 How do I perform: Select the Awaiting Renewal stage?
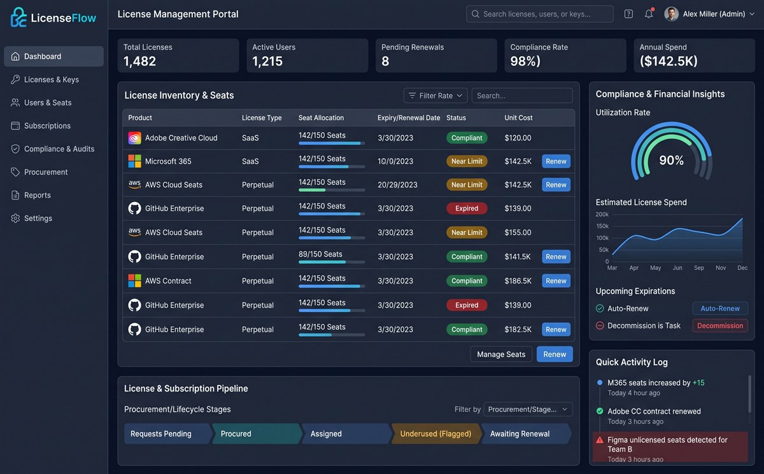(x=527, y=434)
